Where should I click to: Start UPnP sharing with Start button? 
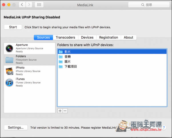(x=13, y=27)
